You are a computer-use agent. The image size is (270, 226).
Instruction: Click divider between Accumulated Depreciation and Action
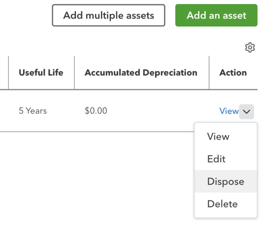[x=209, y=72]
